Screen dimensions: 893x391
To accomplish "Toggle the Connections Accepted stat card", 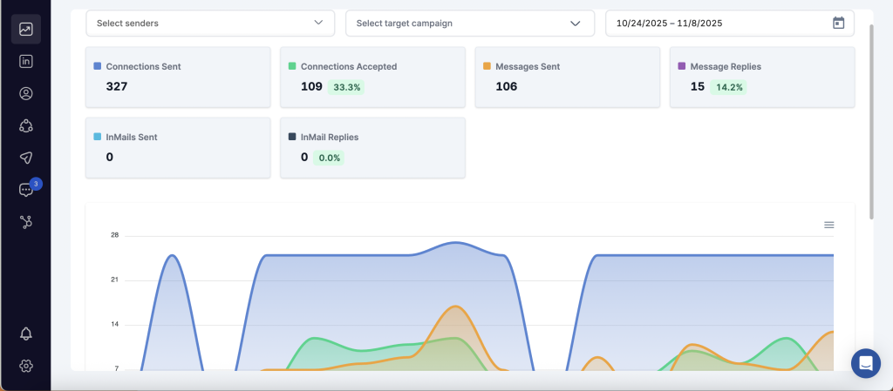I will 372,77.
